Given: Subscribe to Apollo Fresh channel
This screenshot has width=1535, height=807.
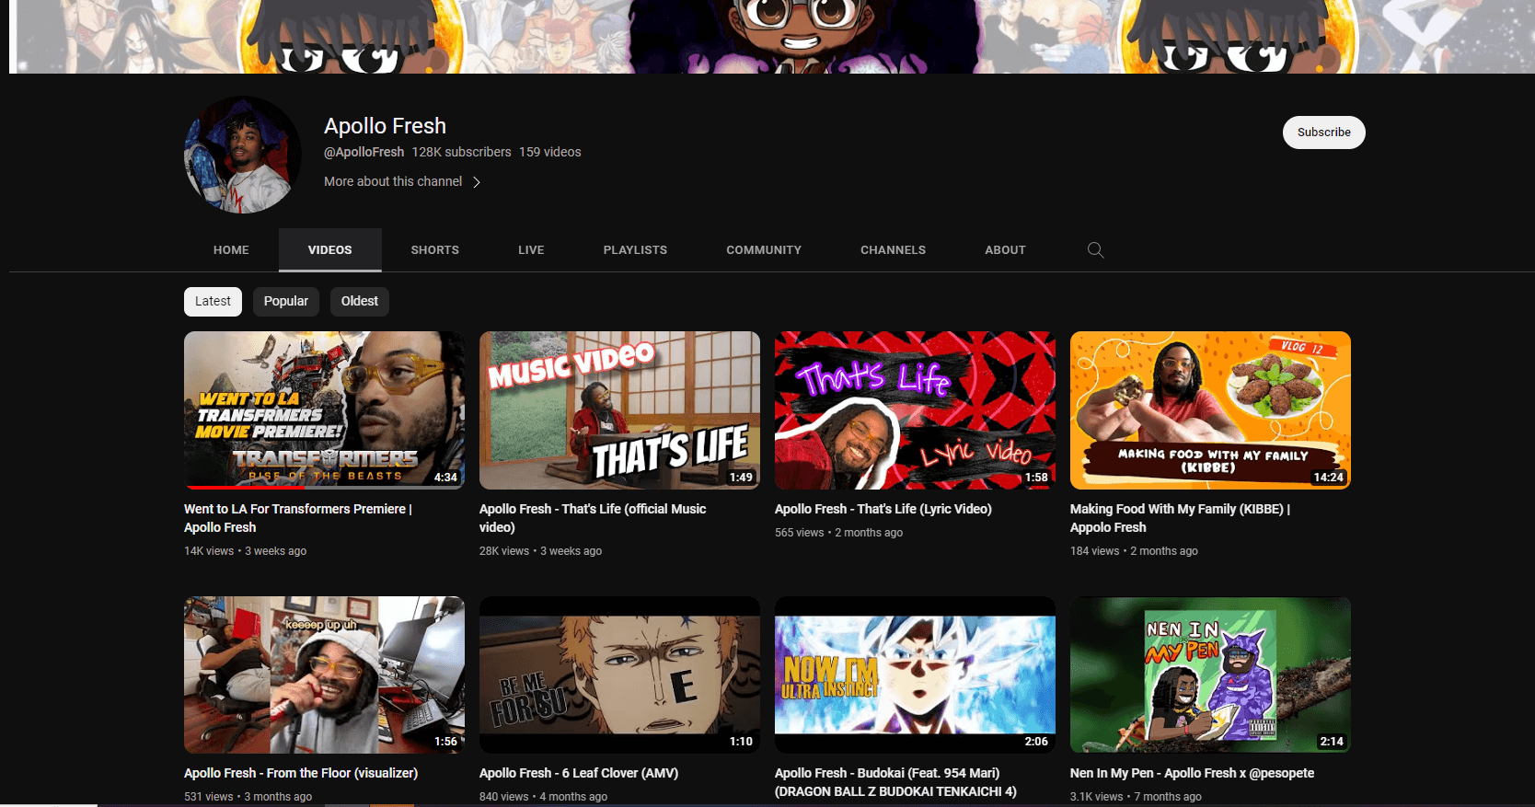Looking at the screenshot, I should pos(1323,133).
